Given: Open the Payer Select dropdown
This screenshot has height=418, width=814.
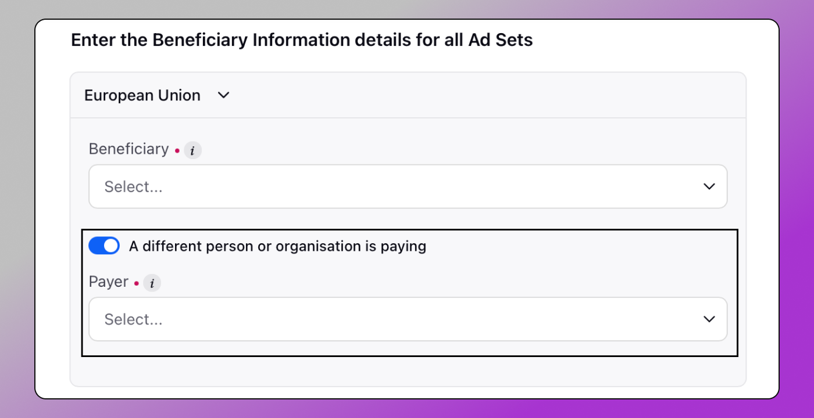Looking at the screenshot, I should tap(408, 319).
